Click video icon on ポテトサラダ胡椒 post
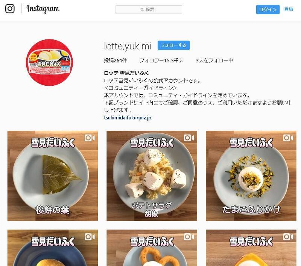The width and height of the screenshot is (301, 266). 189,138
